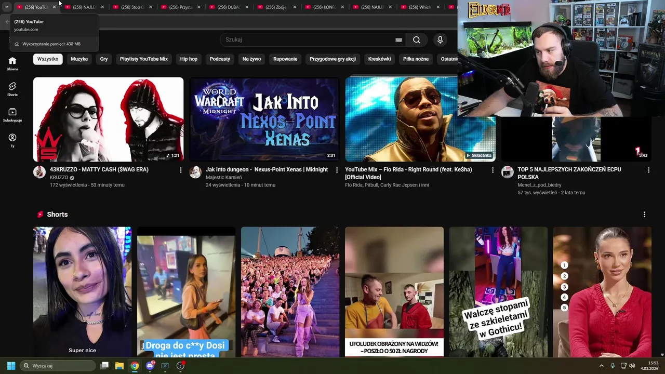The image size is (665, 374).
Task: Open the Ty profile icon in sidebar
Action: pos(12,140)
